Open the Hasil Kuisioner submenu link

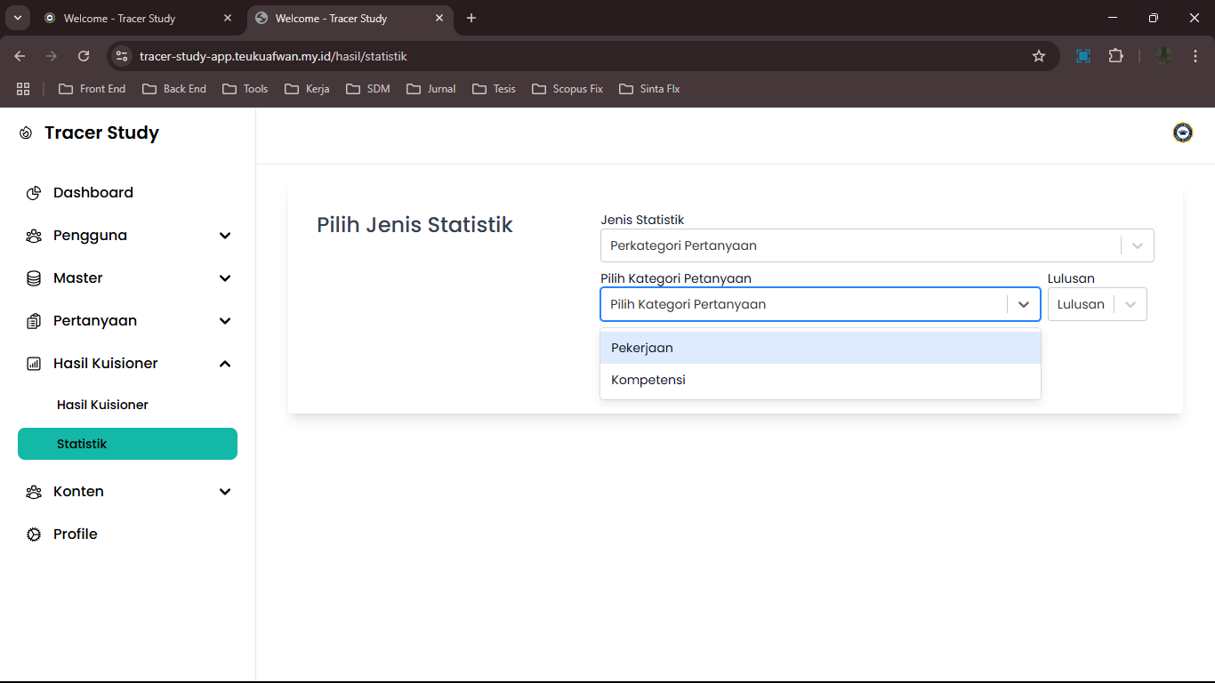pyautogui.click(x=102, y=405)
